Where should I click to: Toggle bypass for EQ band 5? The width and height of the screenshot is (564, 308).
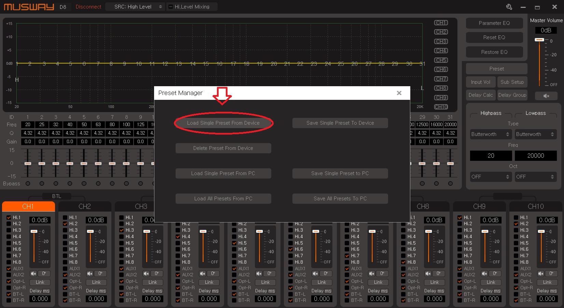click(x=84, y=184)
